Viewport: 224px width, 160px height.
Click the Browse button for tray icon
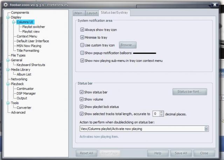pyautogui.click(x=127, y=45)
